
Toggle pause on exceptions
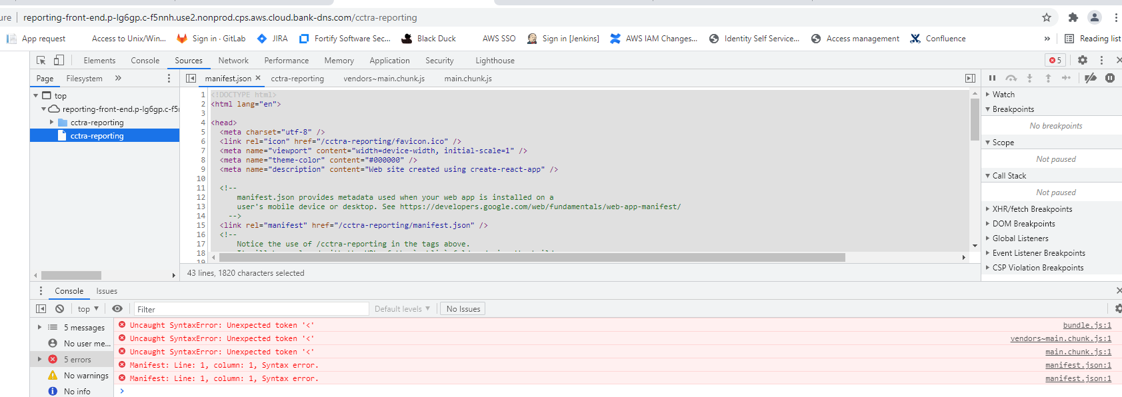[x=1110, y=78]
